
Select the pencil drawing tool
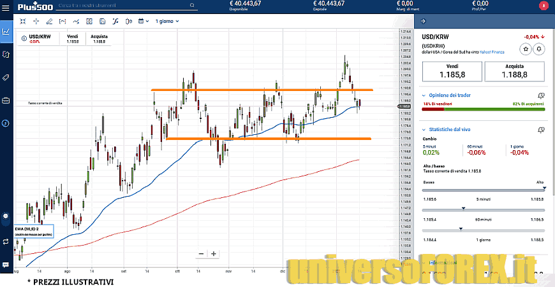coord(49,21)
